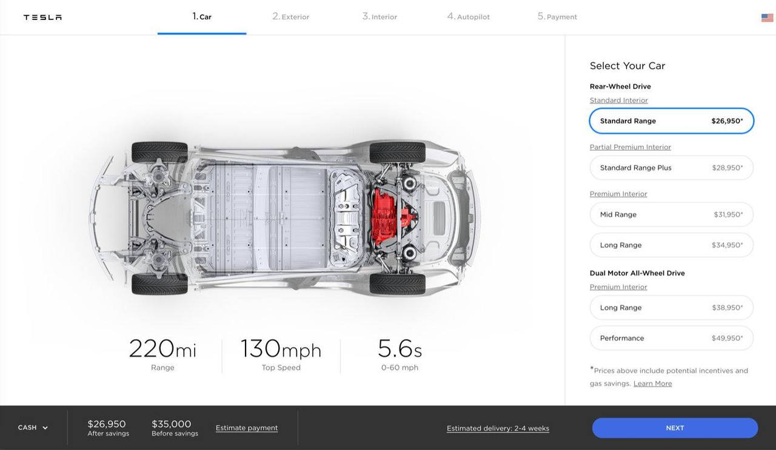
Task: Follow the Learn More link
Action: point(652,384)
